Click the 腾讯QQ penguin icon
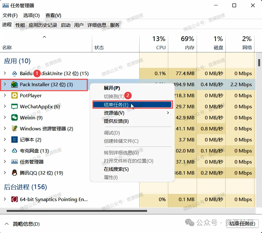 coord(15,173)
